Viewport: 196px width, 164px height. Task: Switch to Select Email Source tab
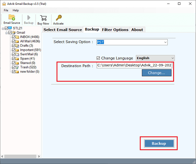pos(63,30)
